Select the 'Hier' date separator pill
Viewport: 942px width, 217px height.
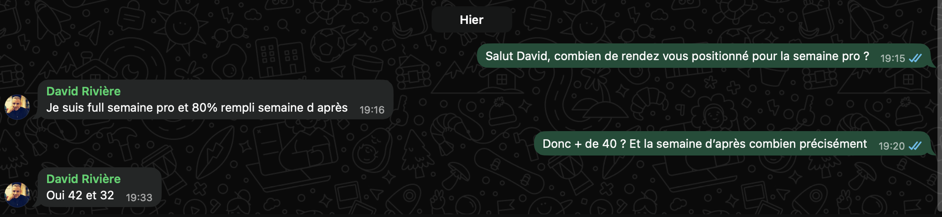click(x=471, y=19)
